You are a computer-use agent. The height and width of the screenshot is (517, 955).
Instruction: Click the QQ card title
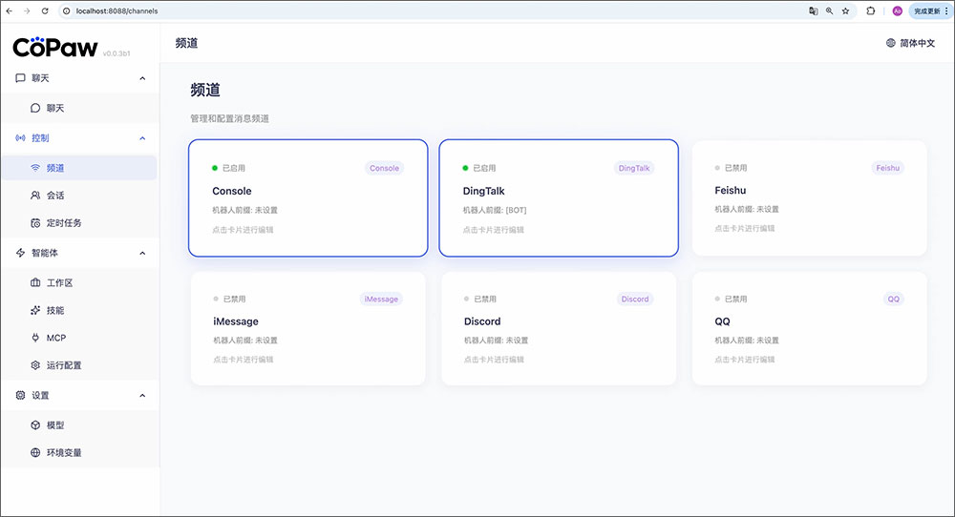pyautogui.click(x=722, y=321)
